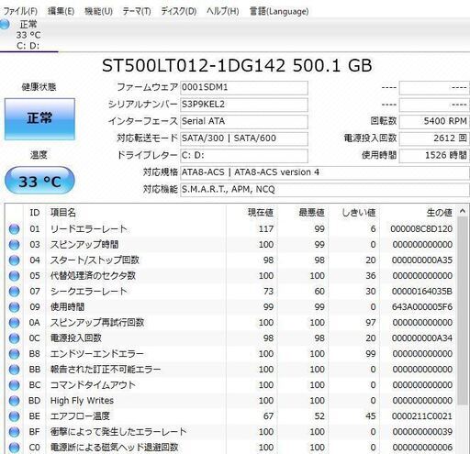The width and height of the screenshot is (470, 454).
Task: Click the firmware field 0001SDM1
Action: (x=244, y=88)
